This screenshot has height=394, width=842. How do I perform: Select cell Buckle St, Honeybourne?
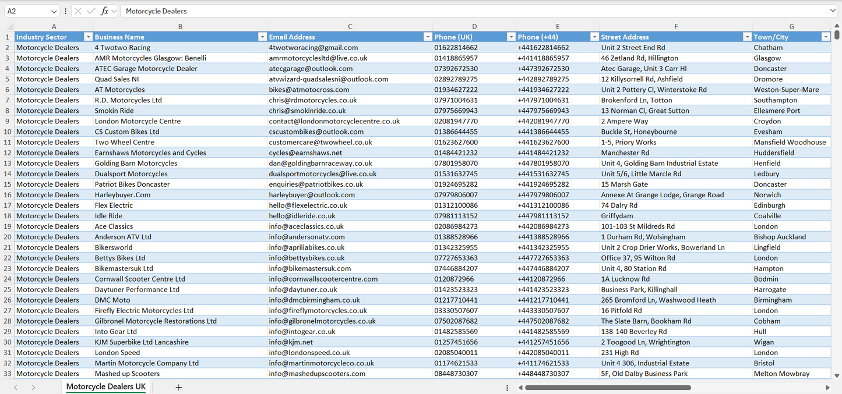click(676, 132)
